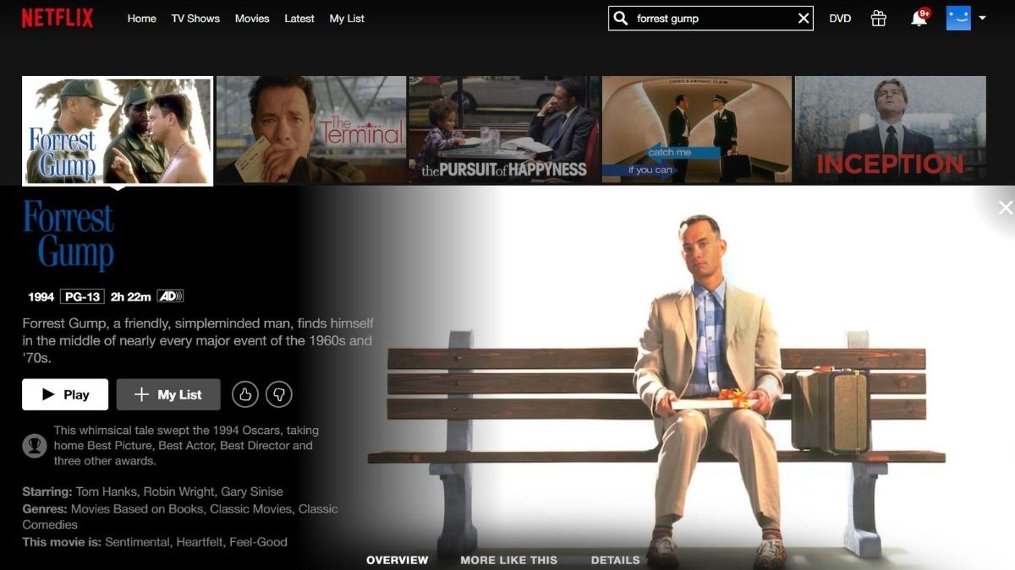Screen dimensions: 1015x570
Task: Go to Home
Action: click(142, 19)
